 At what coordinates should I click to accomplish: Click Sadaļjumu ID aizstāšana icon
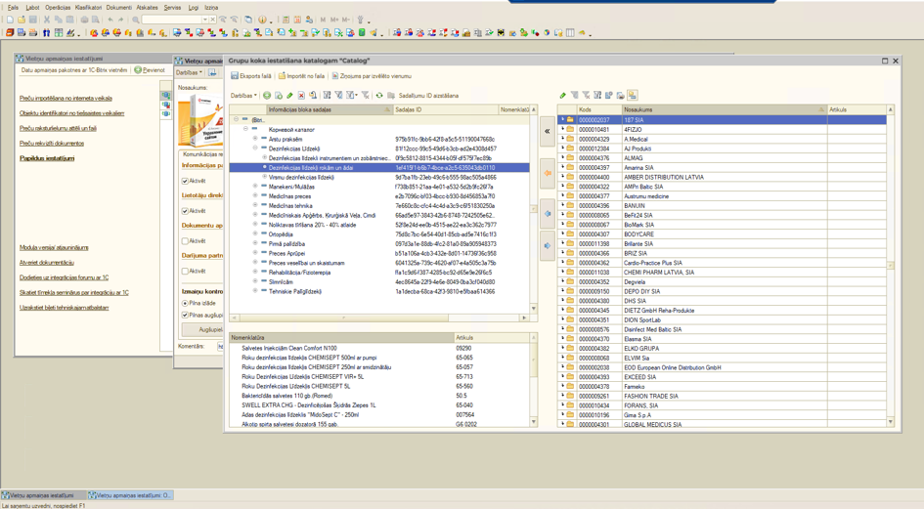[x=391, y=96]
